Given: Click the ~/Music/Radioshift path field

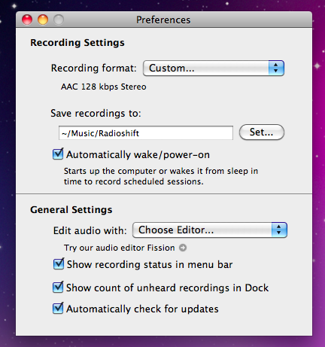Looking at the screenshot, I should point(146,133).
